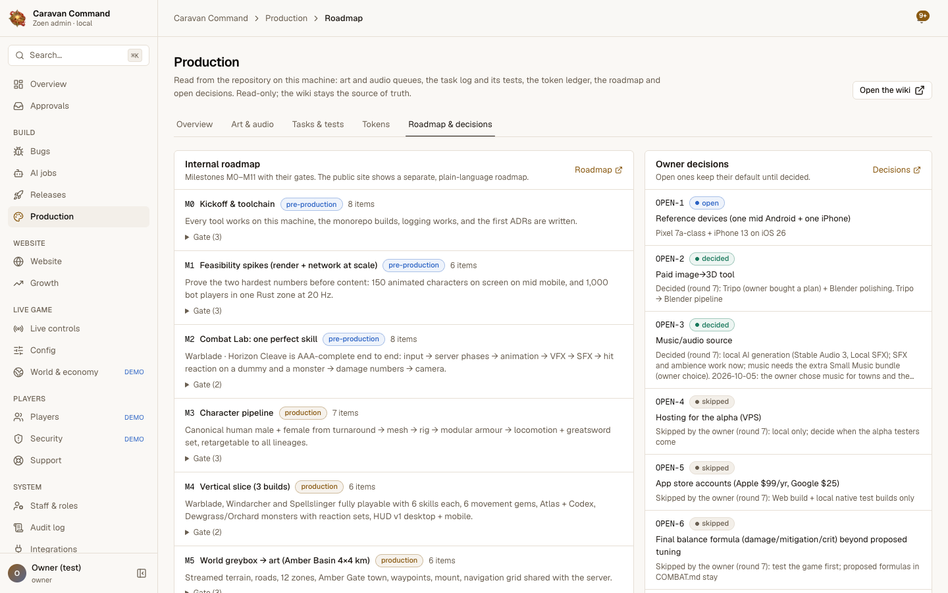This screenshot has width=948, height=593.
Task: Open the AI jobs robot icon
Action: click(18, 173)
